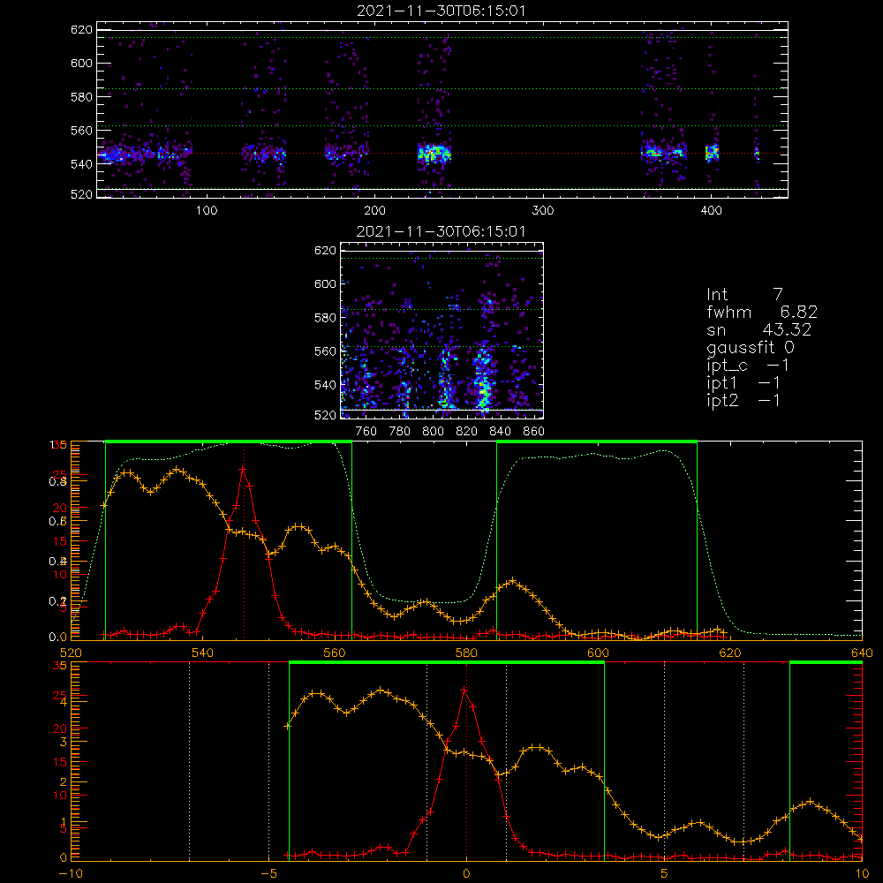Click the x-axis label 820 in the middle image
The width and height of the screenshot is (883, 883).
[467, 432]
